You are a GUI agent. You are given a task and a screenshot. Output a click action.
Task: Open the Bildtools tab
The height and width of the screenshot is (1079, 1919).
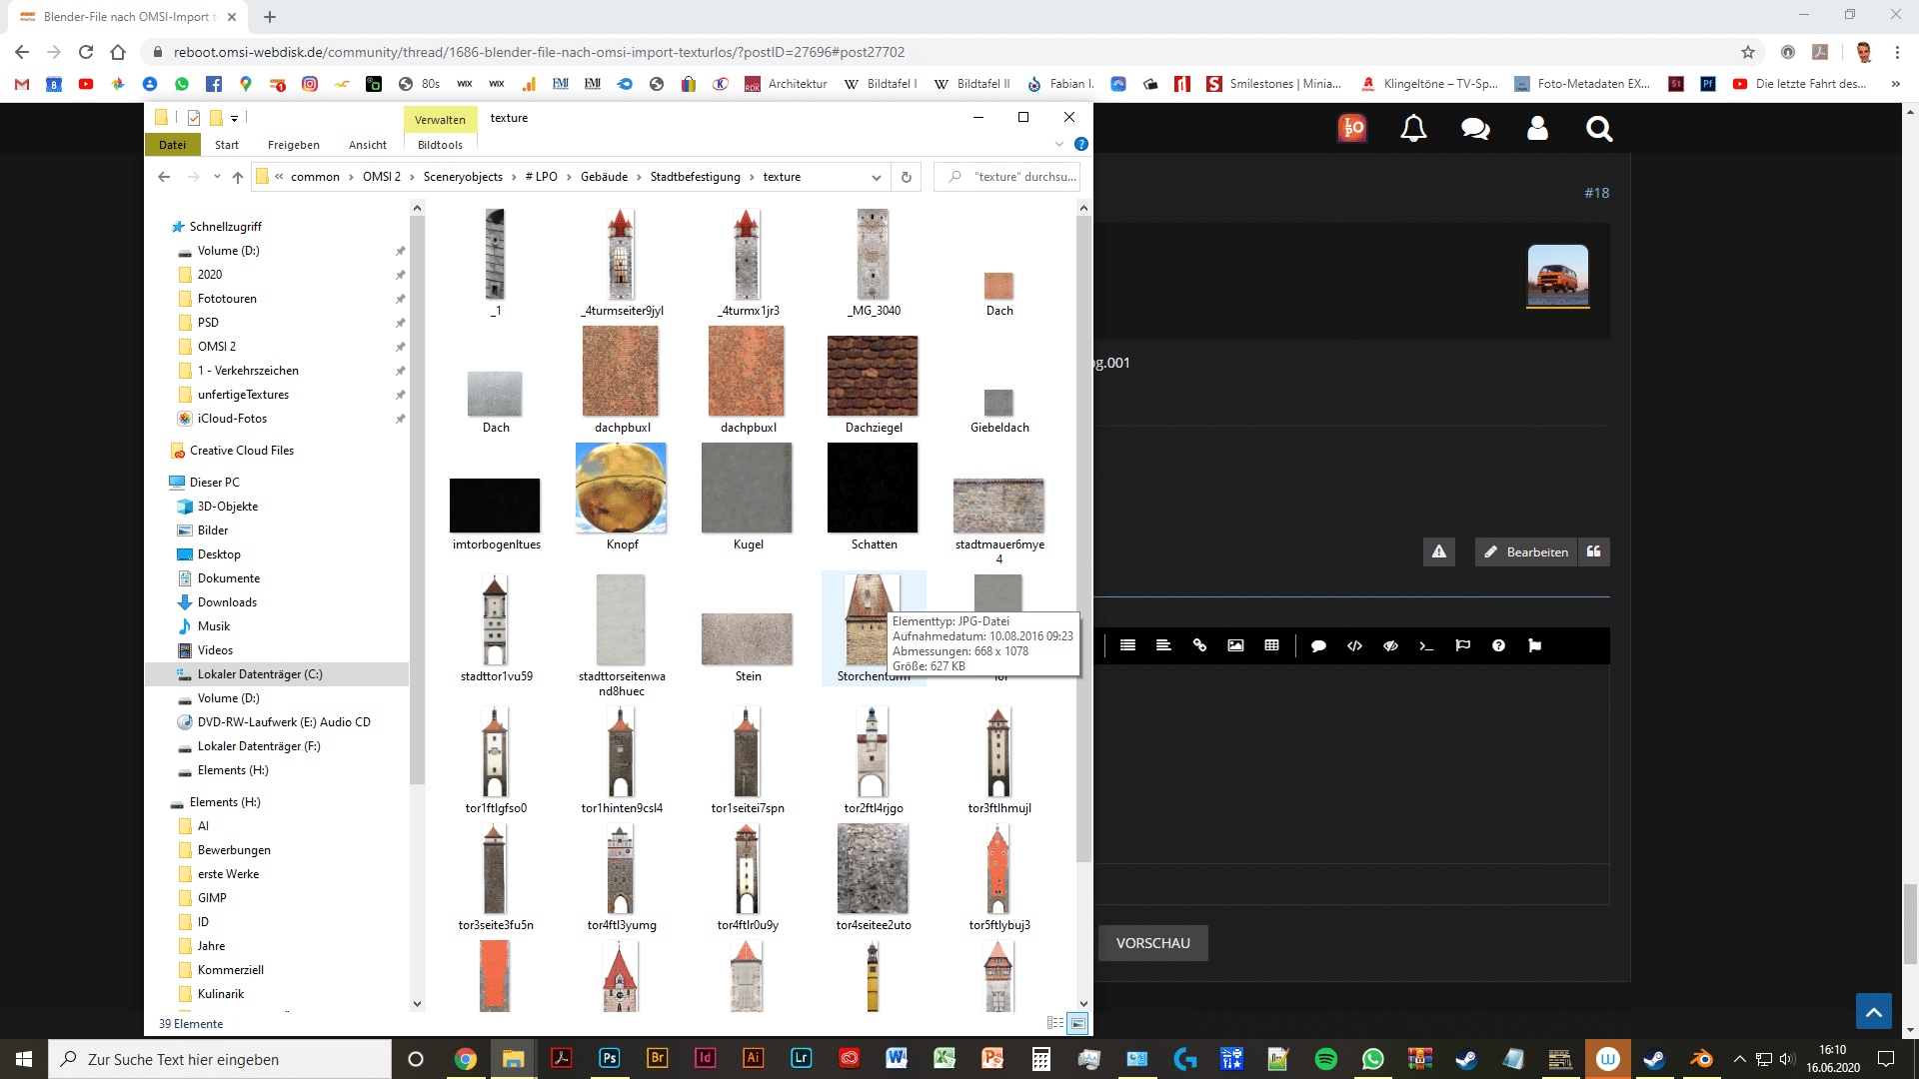pyautogui.click(x=440, y=145)
